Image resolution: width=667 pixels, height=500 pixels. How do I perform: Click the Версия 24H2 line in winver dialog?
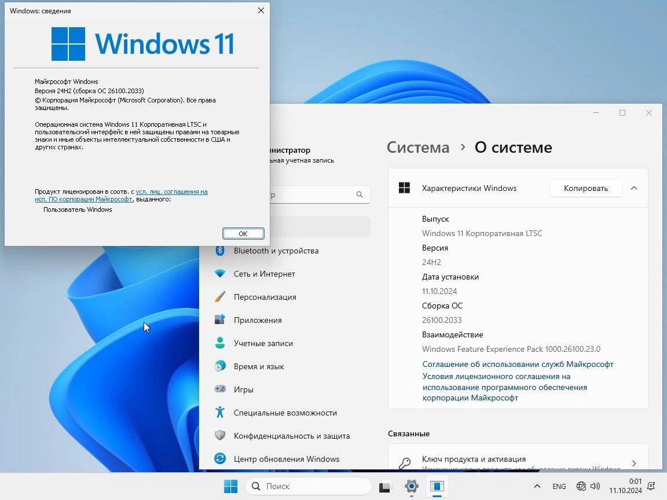coord(89,90)
